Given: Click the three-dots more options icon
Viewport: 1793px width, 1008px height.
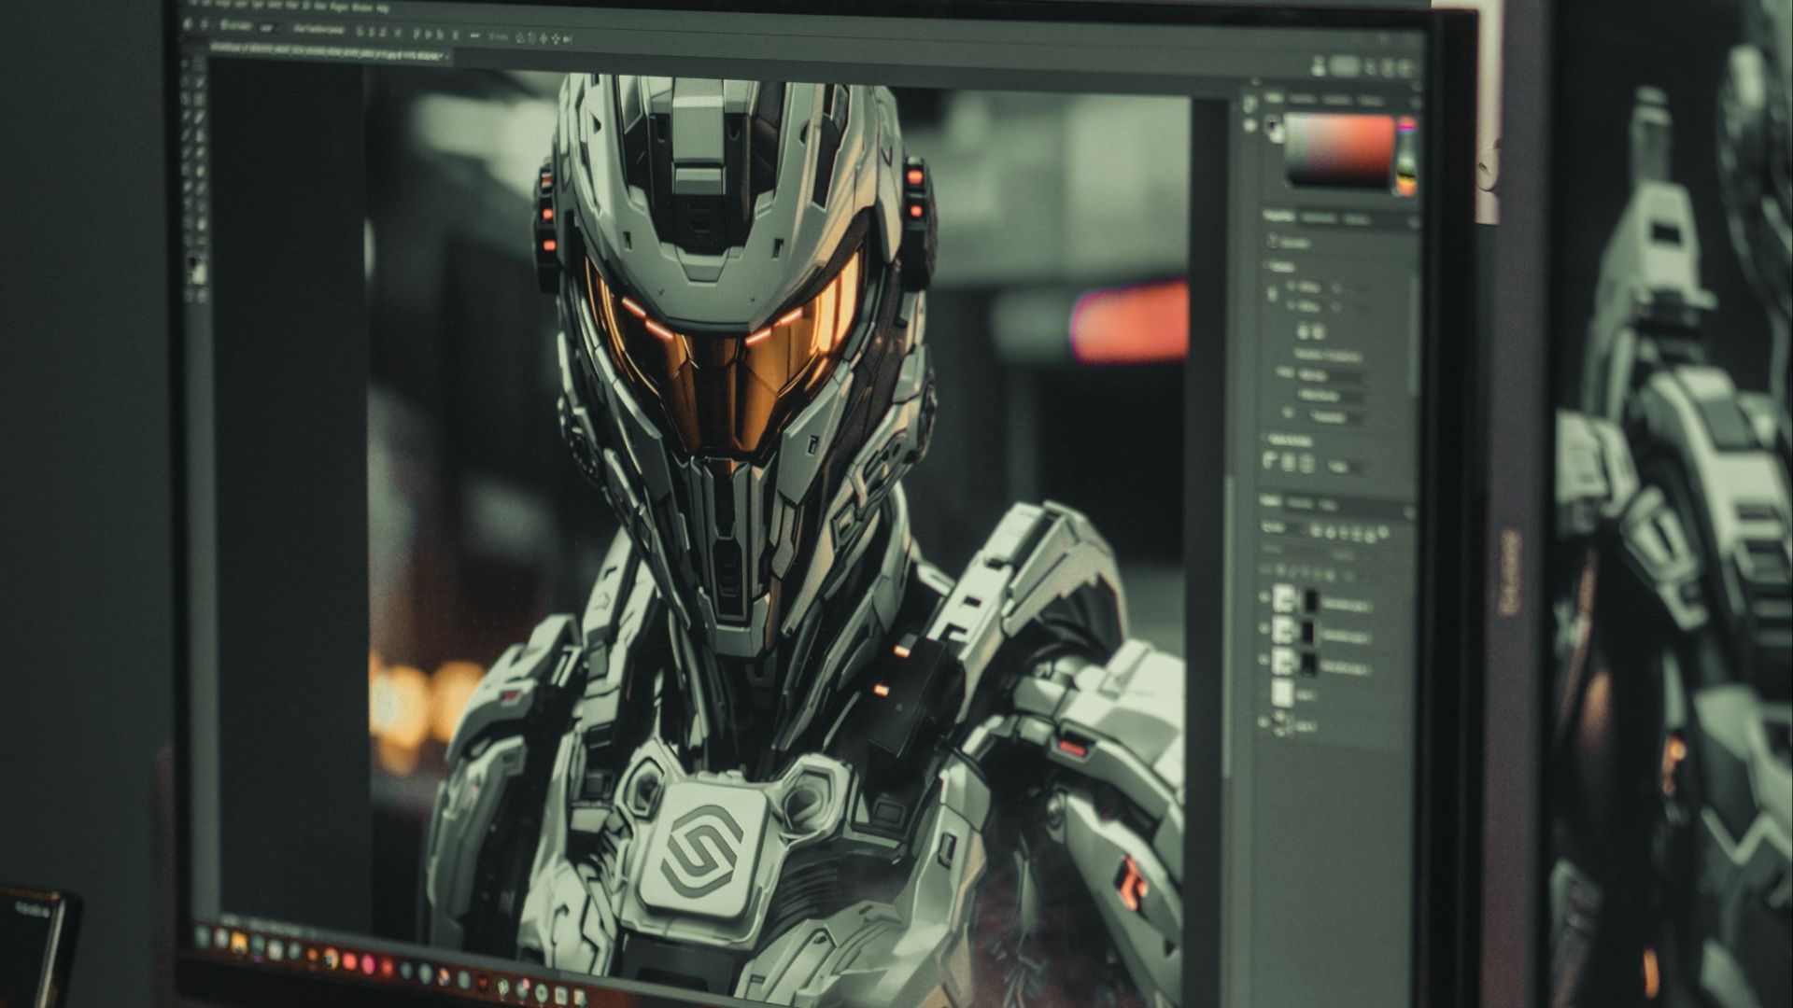Looking at the screenshot, I should point(474,35).
